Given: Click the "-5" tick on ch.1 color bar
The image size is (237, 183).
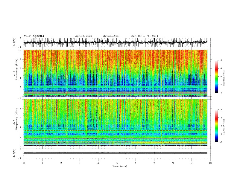Looking at the screenshot, I should (x=221, y=77).
